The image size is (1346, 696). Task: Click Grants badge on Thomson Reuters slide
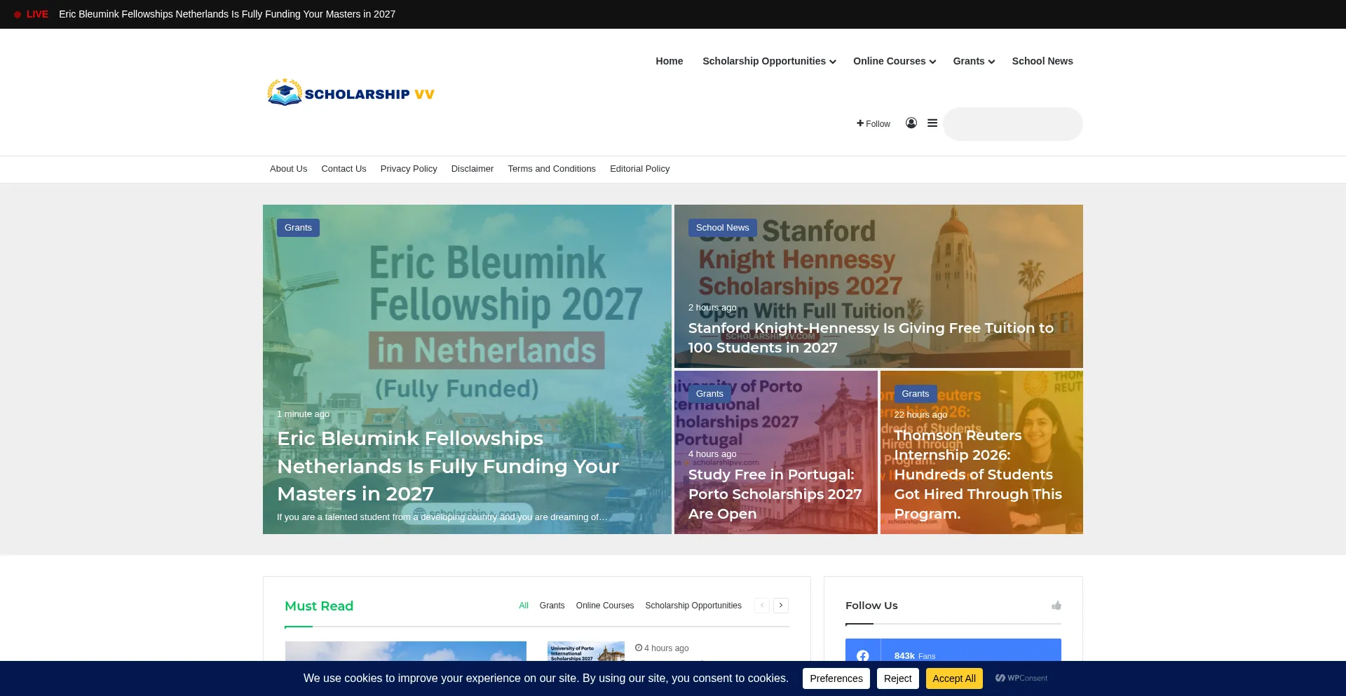(x=915, y=394)
